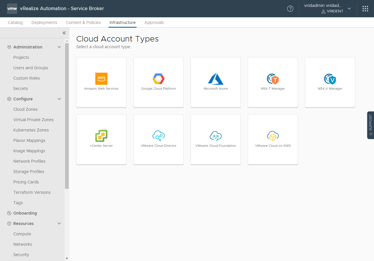
Task: Open Pricing Cards
Action: point(26,182)
